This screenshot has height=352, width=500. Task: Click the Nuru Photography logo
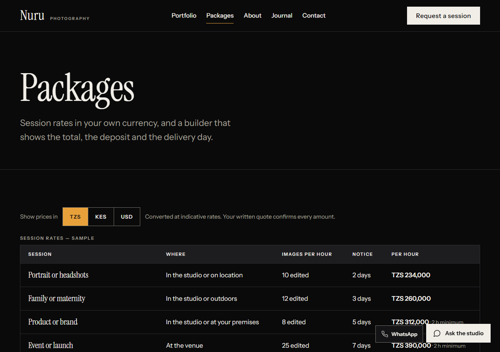click(55, 16)
